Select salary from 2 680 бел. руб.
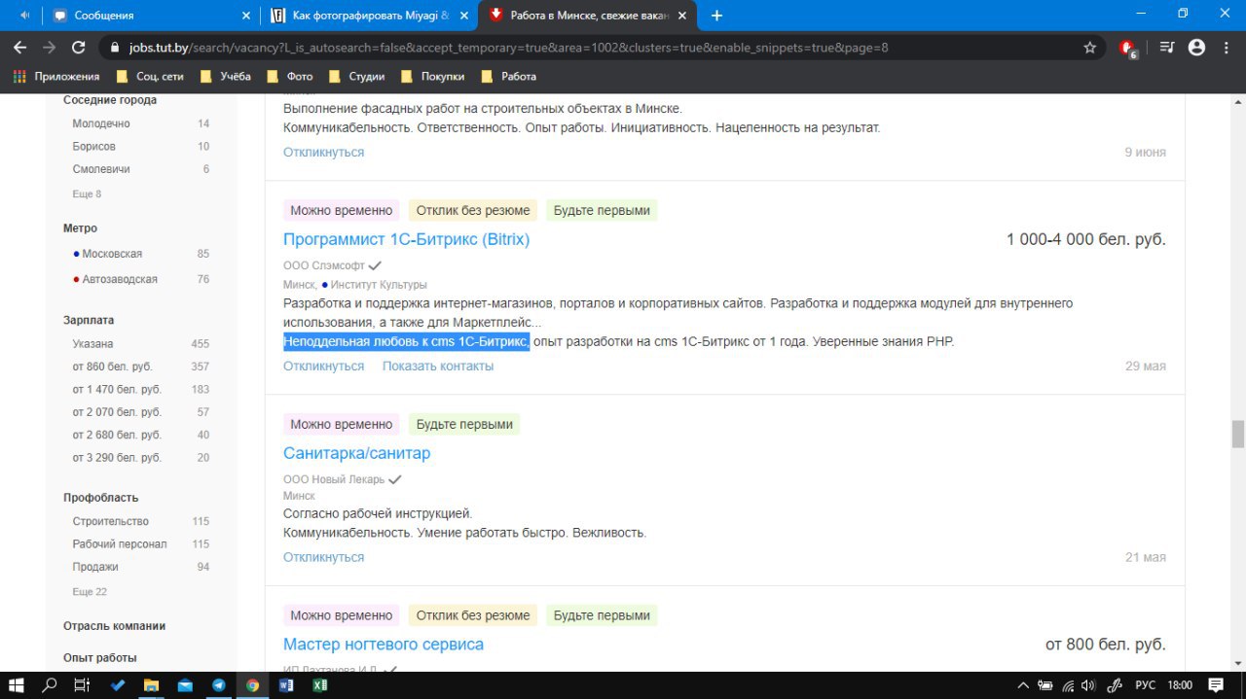Viewport: 1246px width, 699px height. (117, 435)
